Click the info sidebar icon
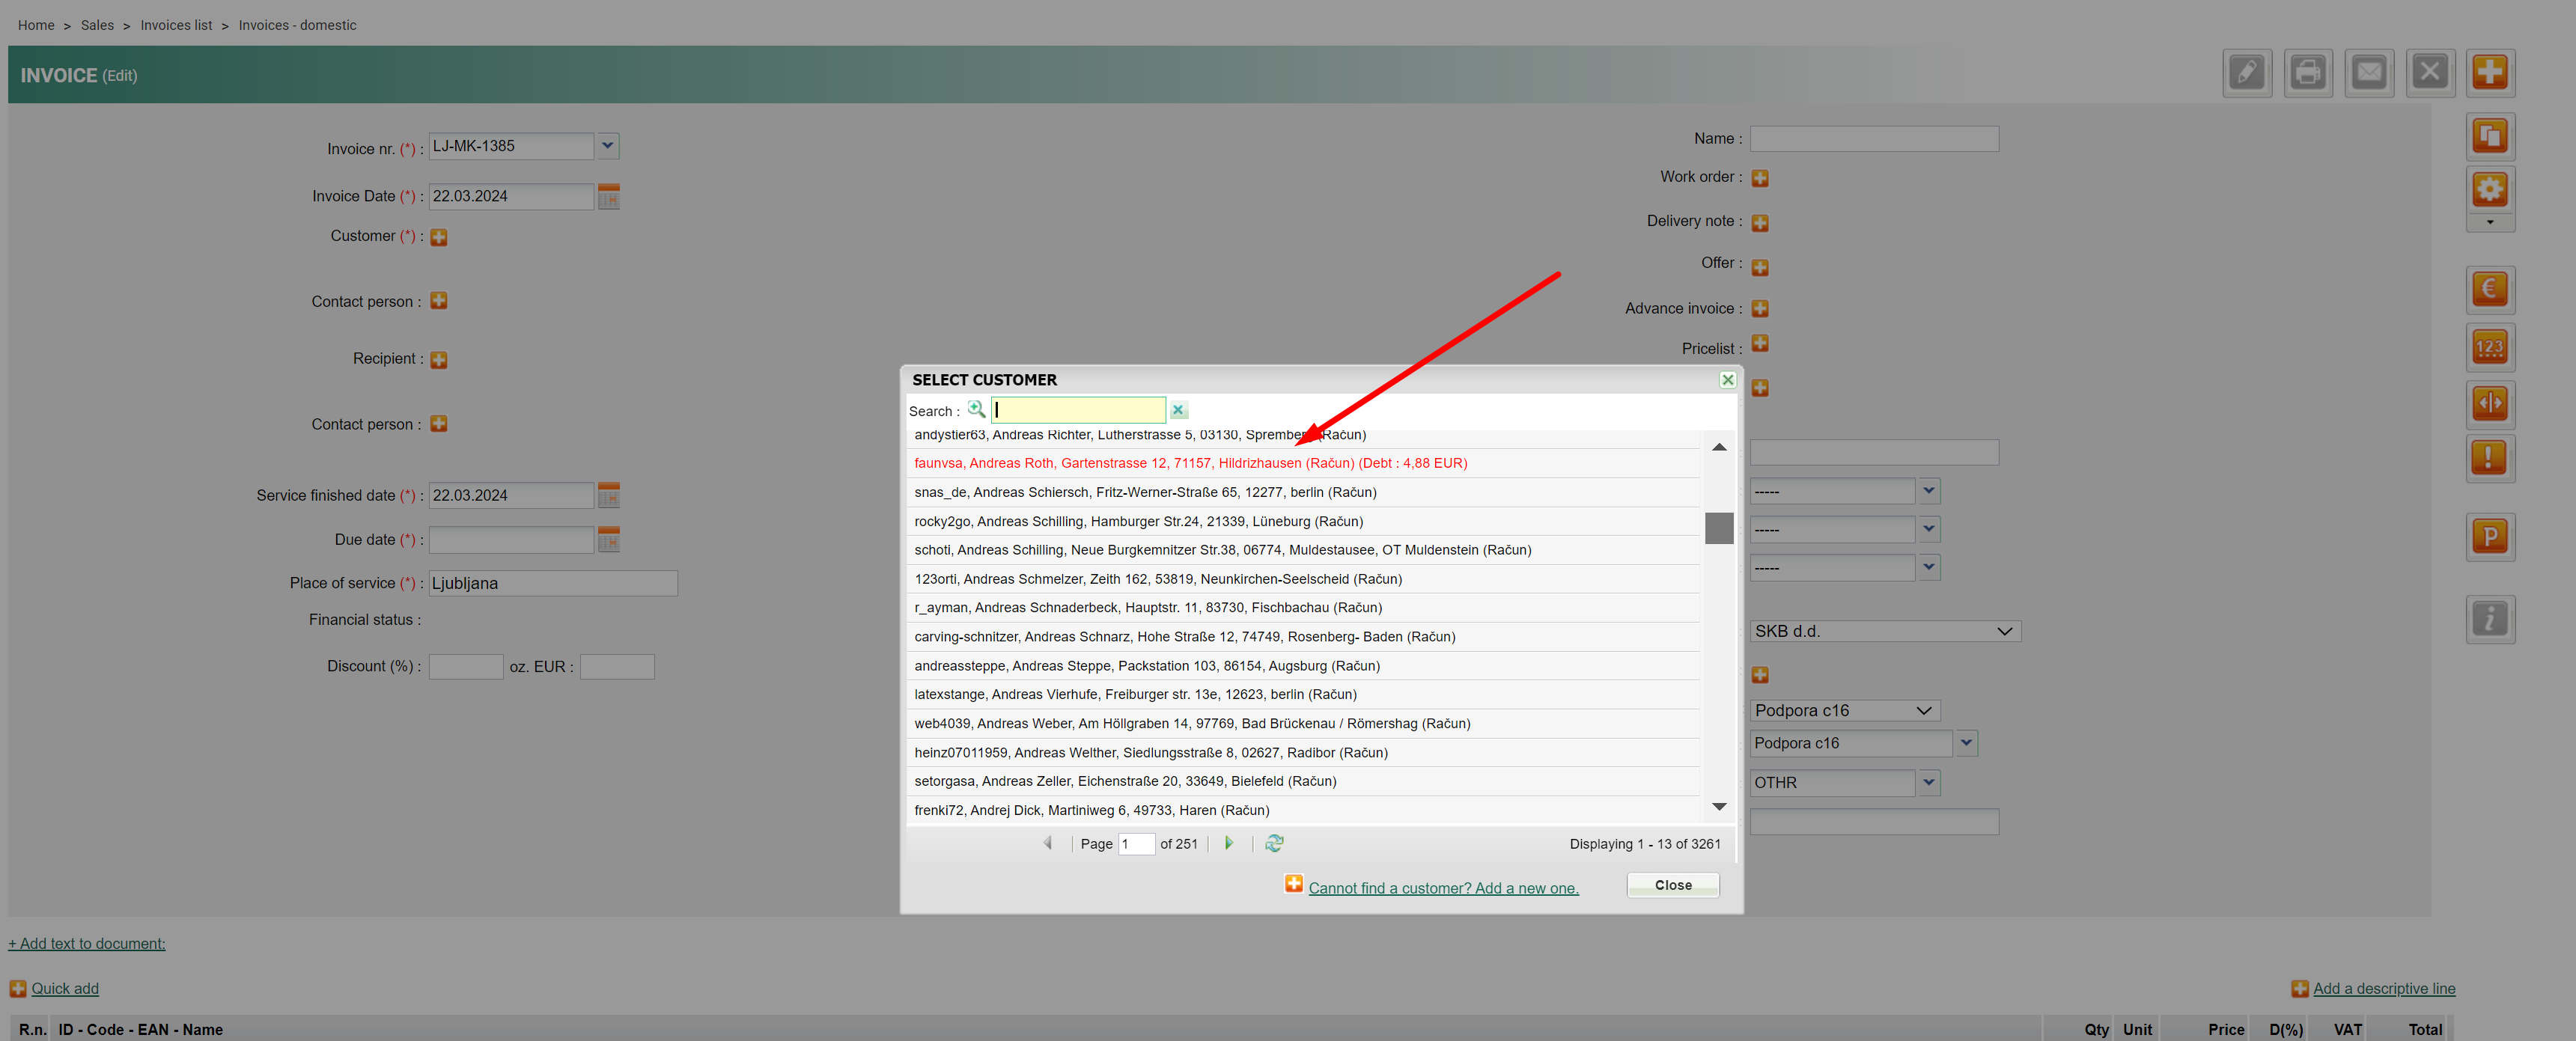 pos(2489,619)
